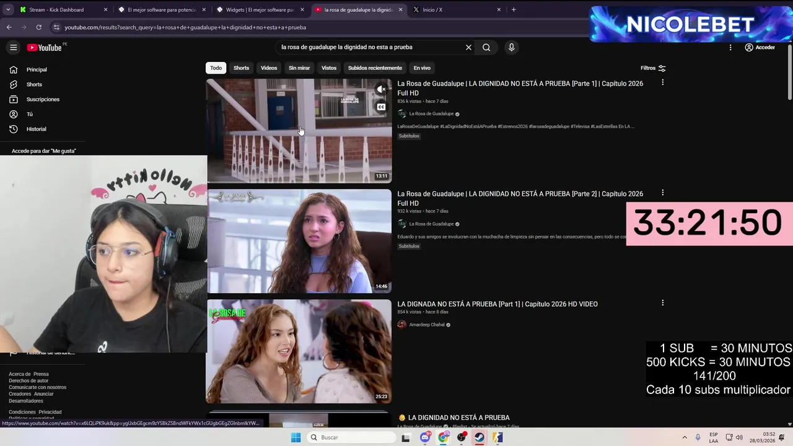Reload the page in the browser
The height and width of the screenshot is (446, 793).
coord(38,27)
